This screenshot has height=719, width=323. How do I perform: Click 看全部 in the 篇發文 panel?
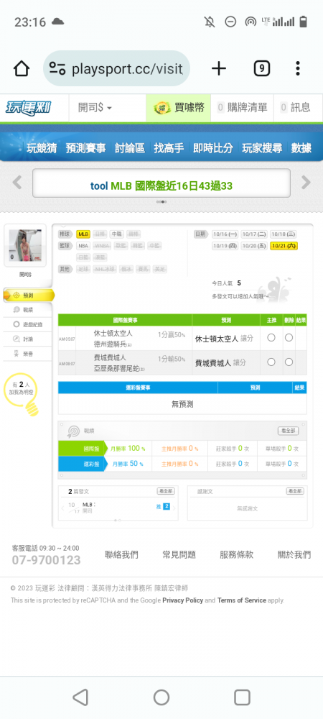pyautogui.click(x=166, y=491)
